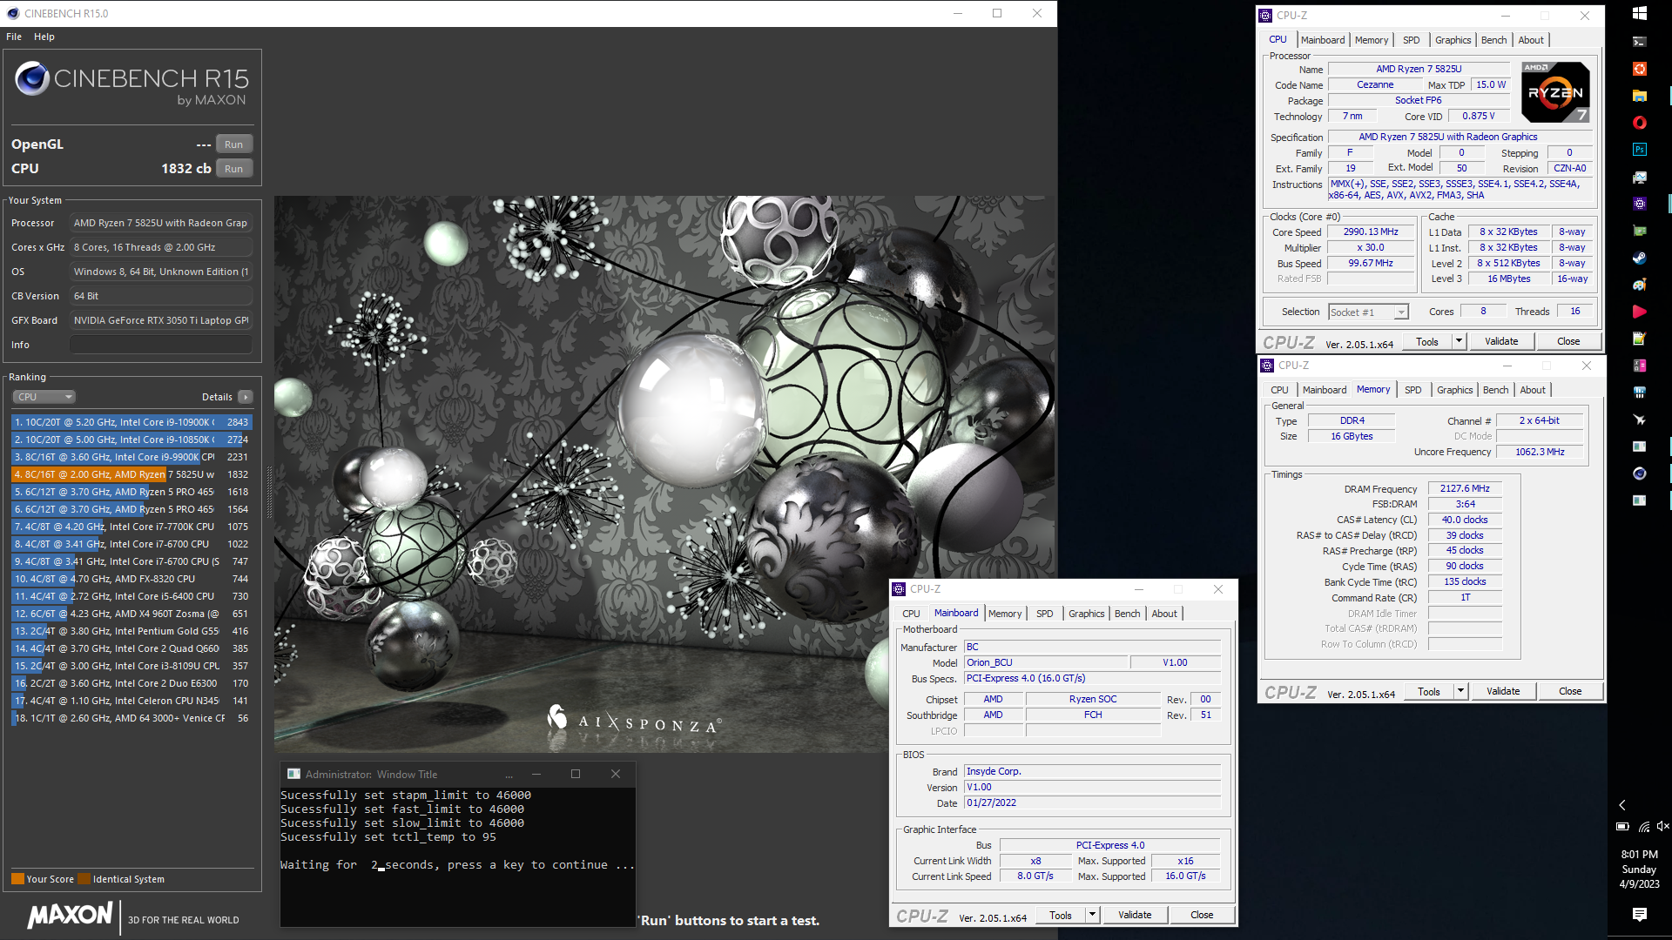1672x940 pixels.
Task: Open the notification center icon
Action: (x=1639, y=914)
